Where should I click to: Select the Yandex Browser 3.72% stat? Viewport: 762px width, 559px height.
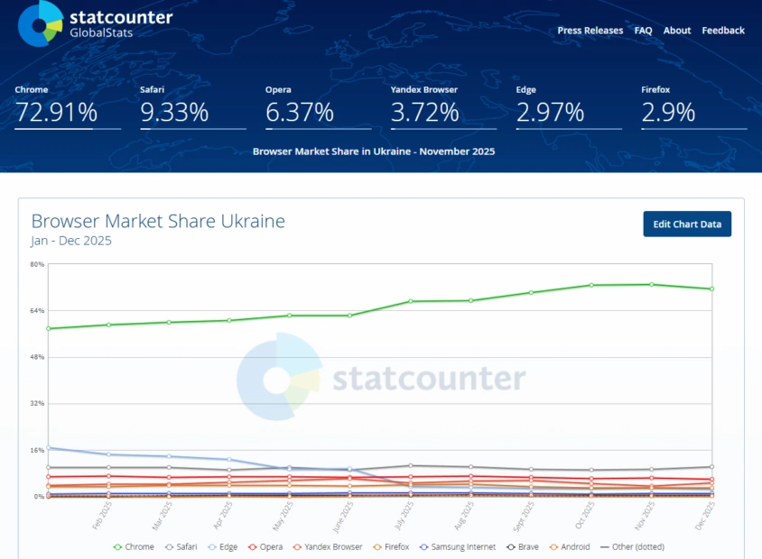[443, 107]
